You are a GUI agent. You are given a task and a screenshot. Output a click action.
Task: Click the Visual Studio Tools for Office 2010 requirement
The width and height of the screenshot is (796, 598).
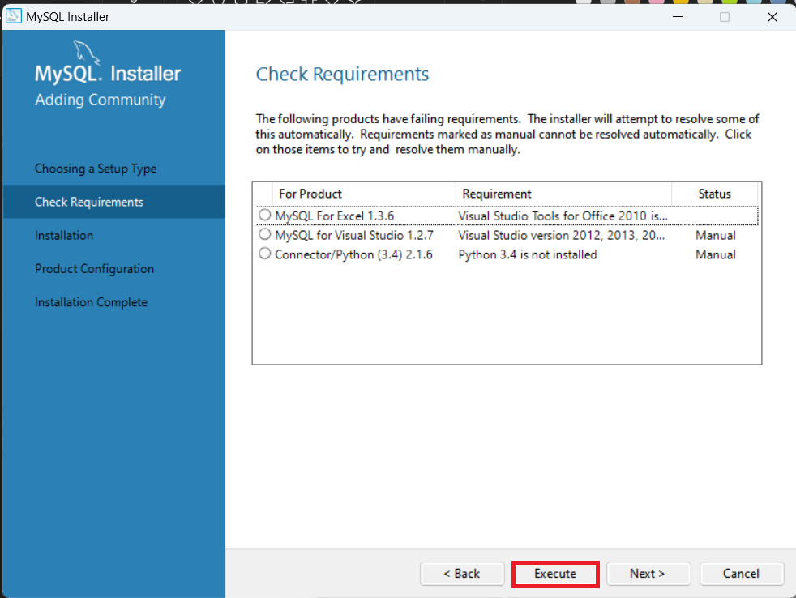tap(563, 216)
